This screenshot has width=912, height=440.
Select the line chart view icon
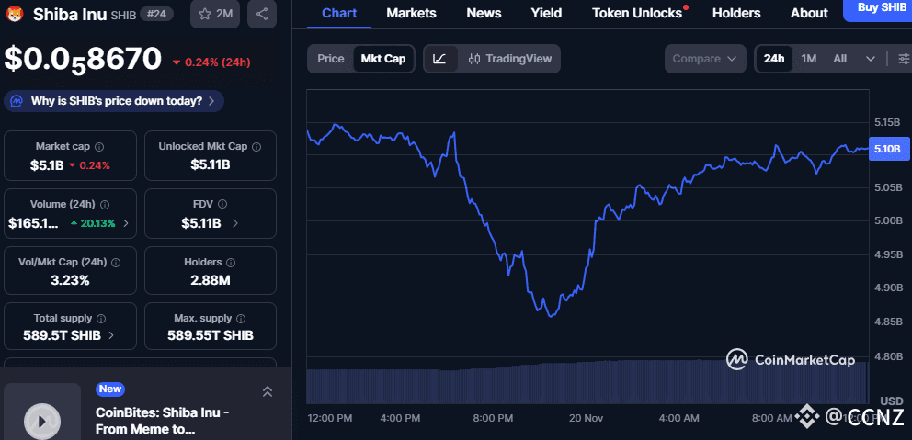click(439, 59)
